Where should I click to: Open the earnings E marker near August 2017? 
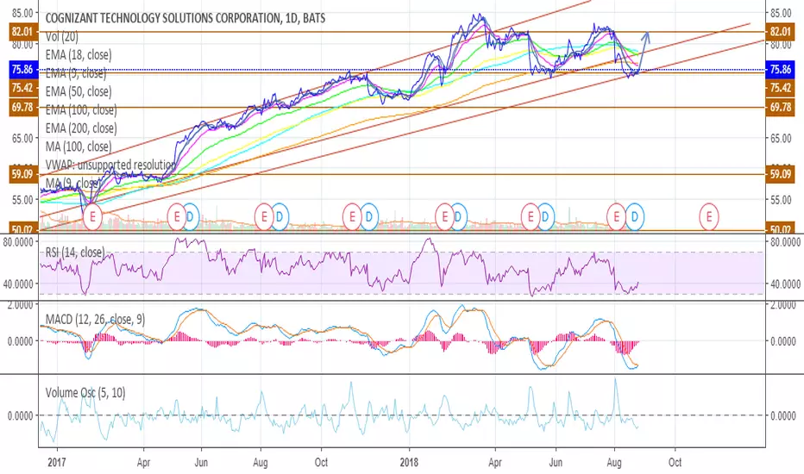click(264, 217)
